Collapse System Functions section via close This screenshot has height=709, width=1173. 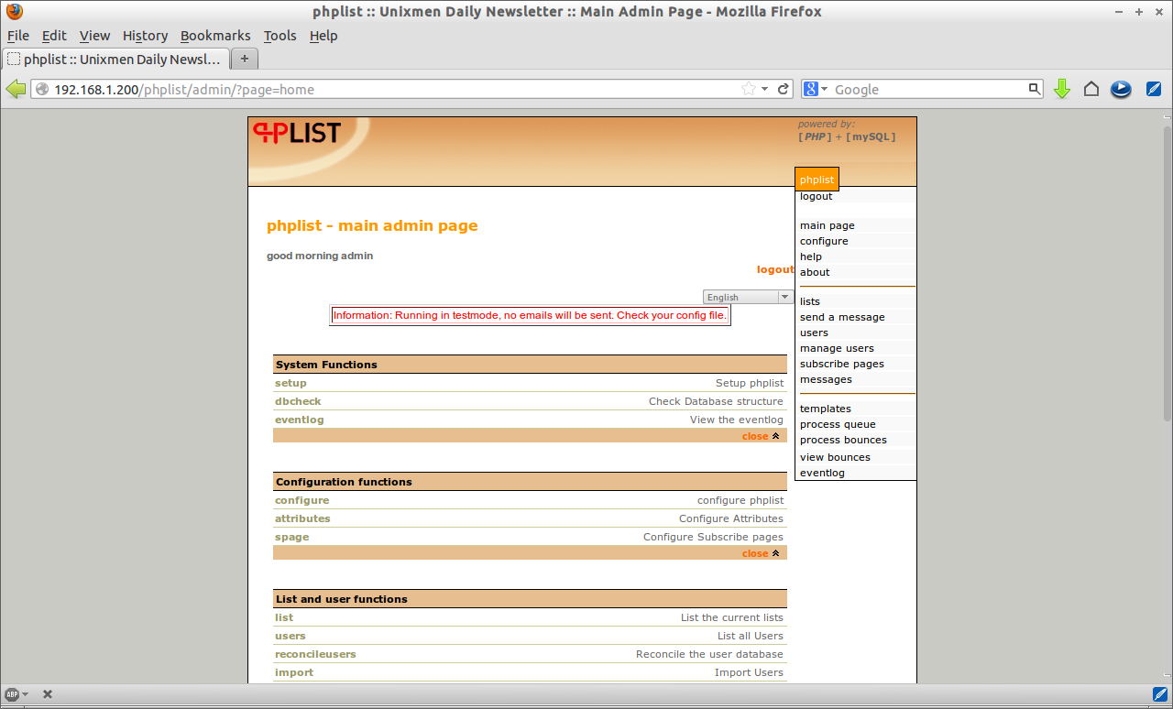pyautogui.click(x=761, y=436)
